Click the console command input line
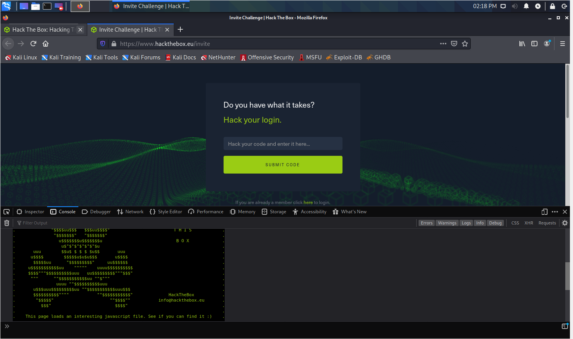 click(x=285, y=326)
